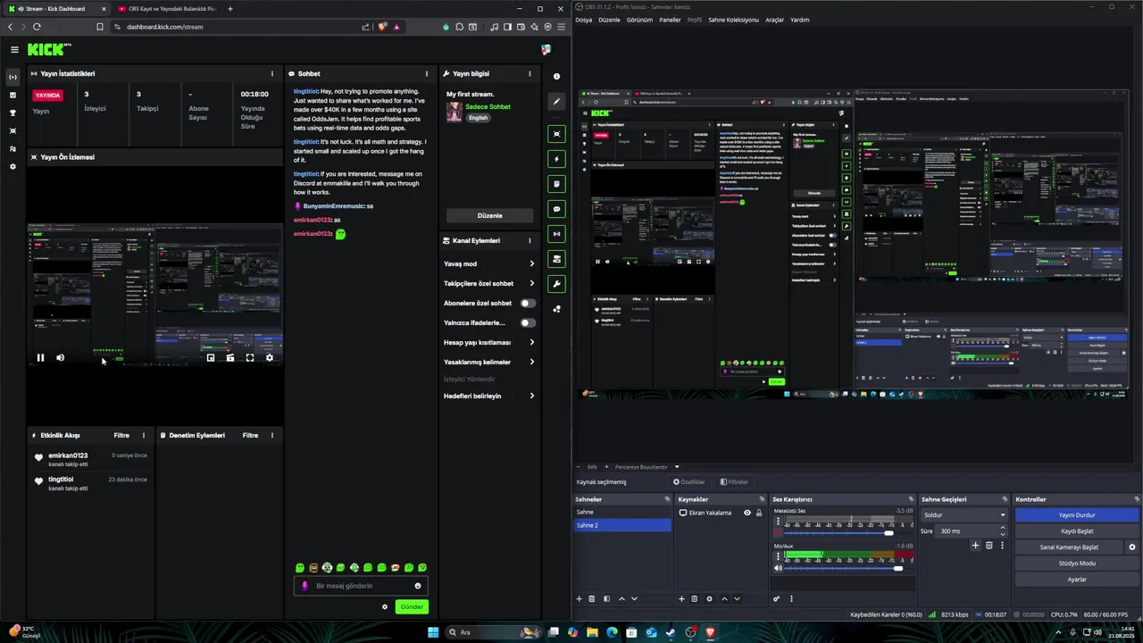Open source properties gear in OBS Kaynaklar
1143x643 pixels.
tap(709, 598)
